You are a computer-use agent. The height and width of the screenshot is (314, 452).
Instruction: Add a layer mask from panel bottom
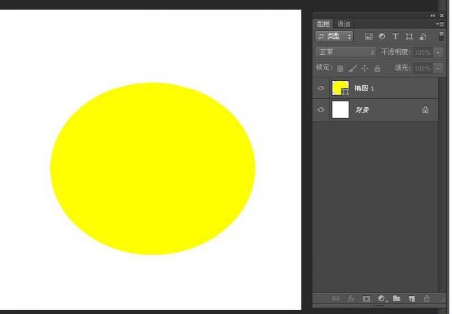coord(366,298)
